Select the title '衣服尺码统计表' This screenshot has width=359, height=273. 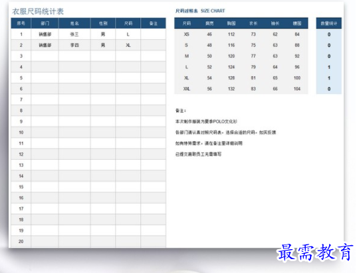(x=38, y=11)
